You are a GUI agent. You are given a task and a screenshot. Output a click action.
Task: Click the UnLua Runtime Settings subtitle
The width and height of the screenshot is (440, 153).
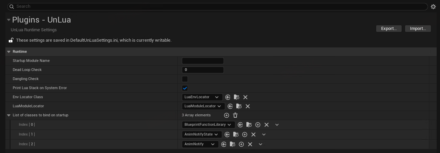pos(34,30)
